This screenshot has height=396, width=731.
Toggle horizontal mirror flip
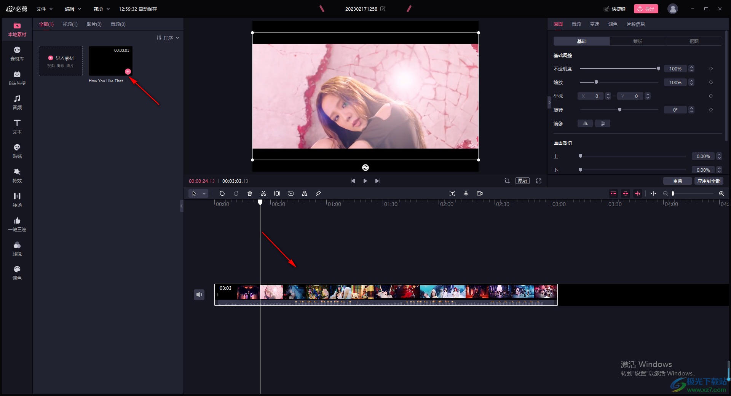585,123
